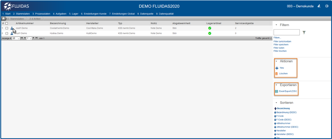332x139 pixels.
Task: Collapse the Aktionen panel section
Action: pyautogui.click(x=276, y=61)
